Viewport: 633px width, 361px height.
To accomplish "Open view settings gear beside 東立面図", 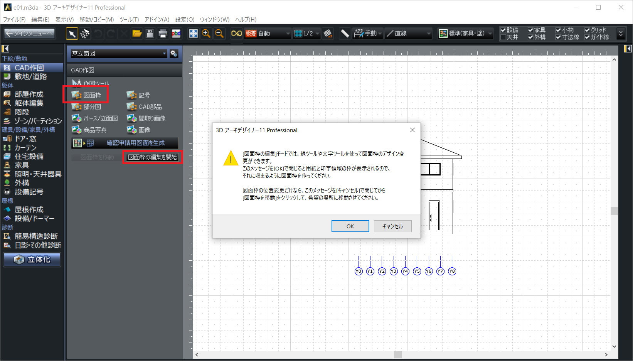I will [x=174, y=54].
